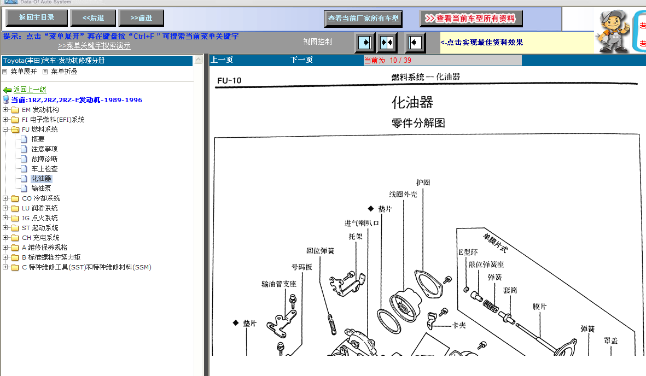Image resolution: width=646 pixels, height=376 pixels.
Task: Click folder icon of LU 润滑系统
Action: [15, 208]
